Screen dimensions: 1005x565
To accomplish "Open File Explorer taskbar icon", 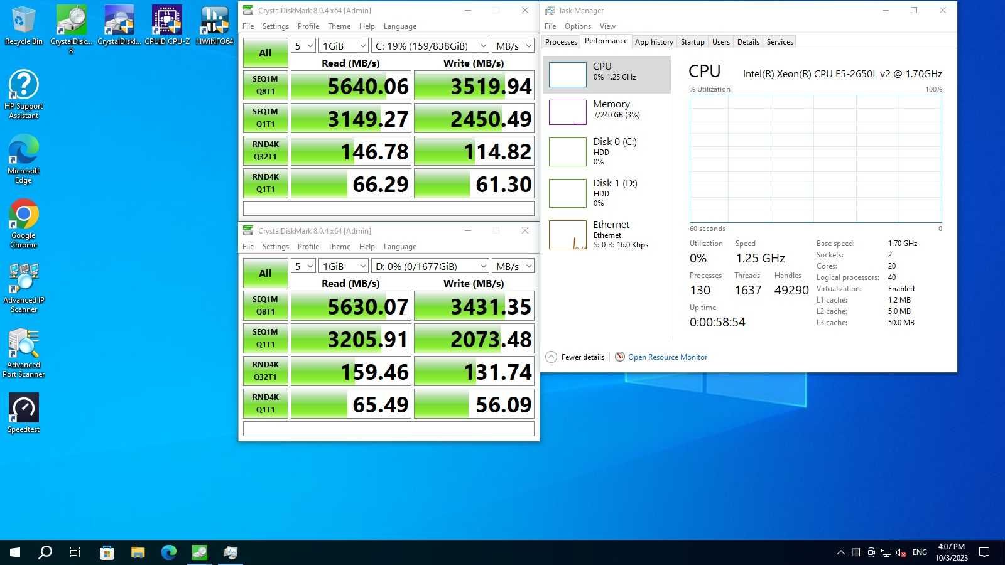I will pos(138,552).
